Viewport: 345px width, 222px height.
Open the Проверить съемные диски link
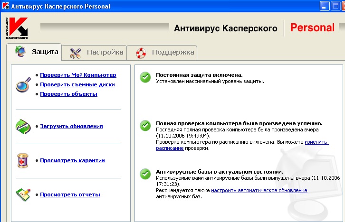(77, 84)
